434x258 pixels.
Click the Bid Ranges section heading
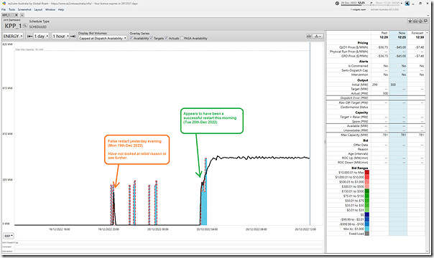click(360, 168)
